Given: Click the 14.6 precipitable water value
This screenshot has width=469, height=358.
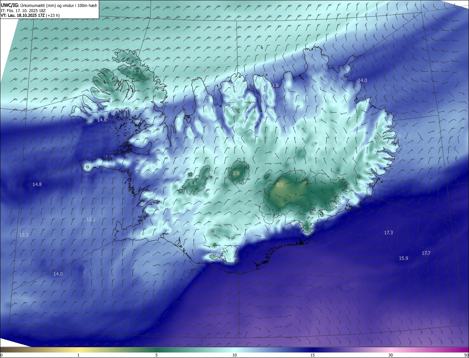Looking at the screenshot, I should (x=102, y=120).
